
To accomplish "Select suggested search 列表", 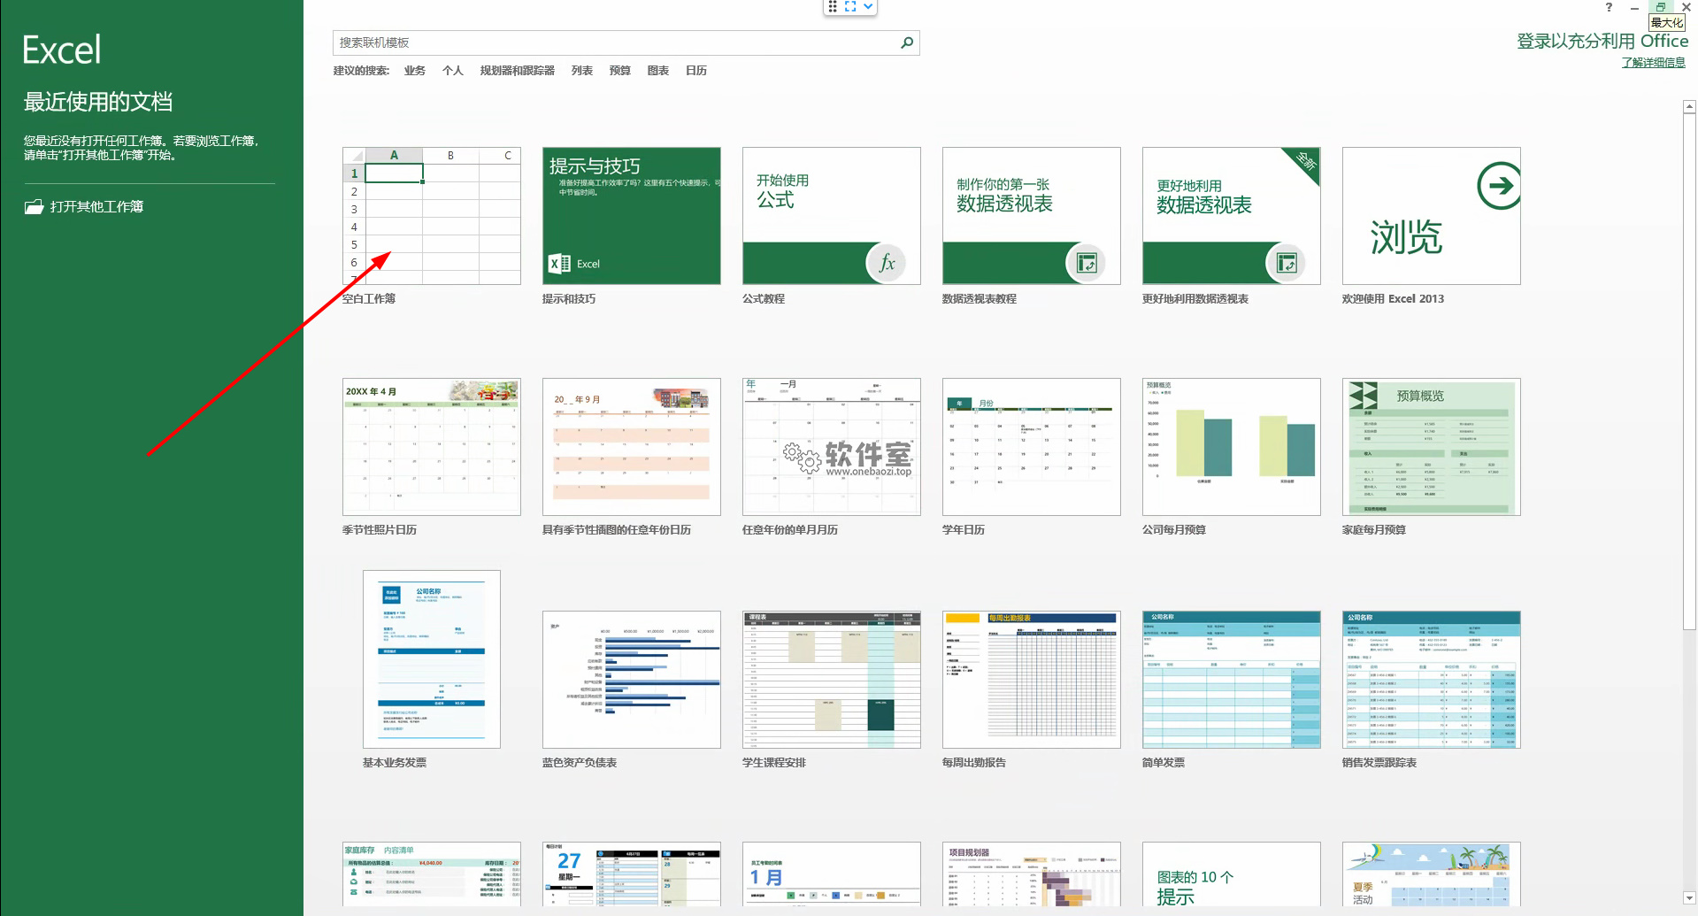I will pyautogui.click(x=582, y=71).
